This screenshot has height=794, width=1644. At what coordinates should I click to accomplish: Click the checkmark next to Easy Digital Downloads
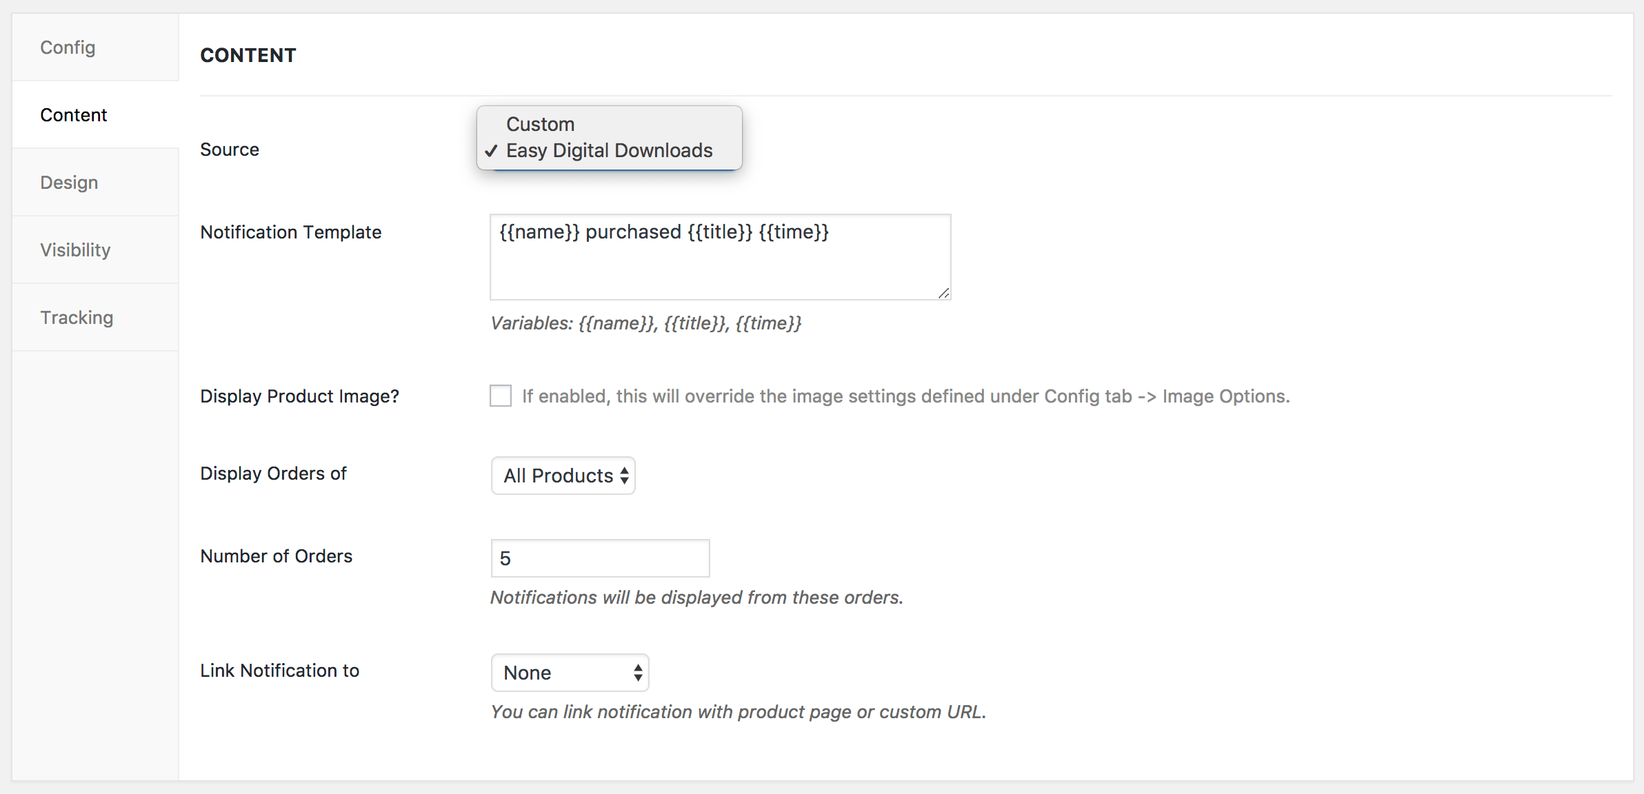pos(491,151)
